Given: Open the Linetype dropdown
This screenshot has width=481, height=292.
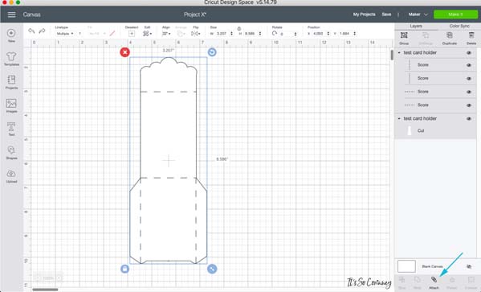Looking at the screenshot, I should 65,34.
